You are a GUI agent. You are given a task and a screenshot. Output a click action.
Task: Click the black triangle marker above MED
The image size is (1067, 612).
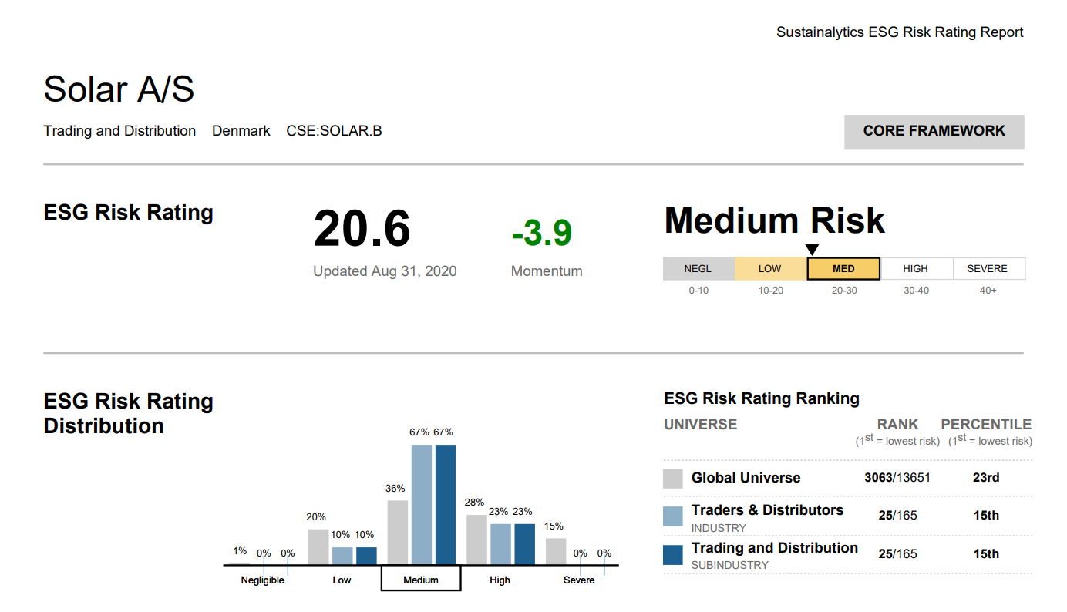point(812,250)
